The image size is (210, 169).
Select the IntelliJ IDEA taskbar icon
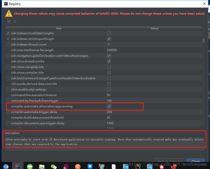point(18,166)
